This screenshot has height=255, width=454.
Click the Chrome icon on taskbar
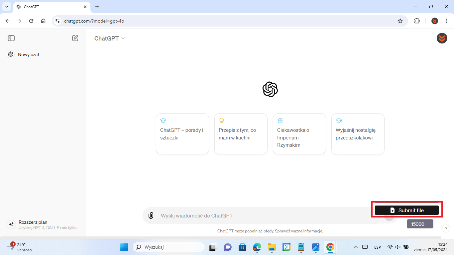coord(330,247)
